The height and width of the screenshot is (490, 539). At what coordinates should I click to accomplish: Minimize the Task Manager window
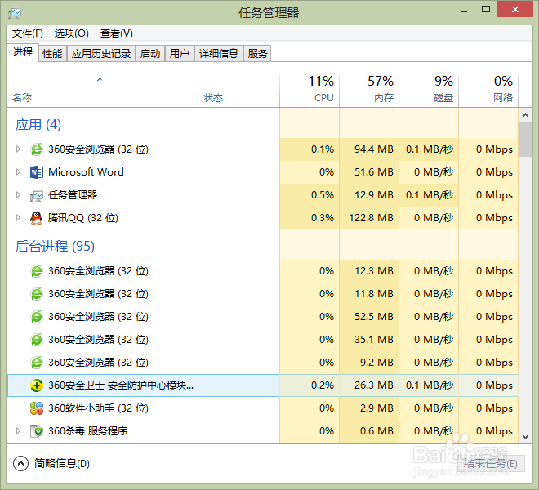pos(464,11)
